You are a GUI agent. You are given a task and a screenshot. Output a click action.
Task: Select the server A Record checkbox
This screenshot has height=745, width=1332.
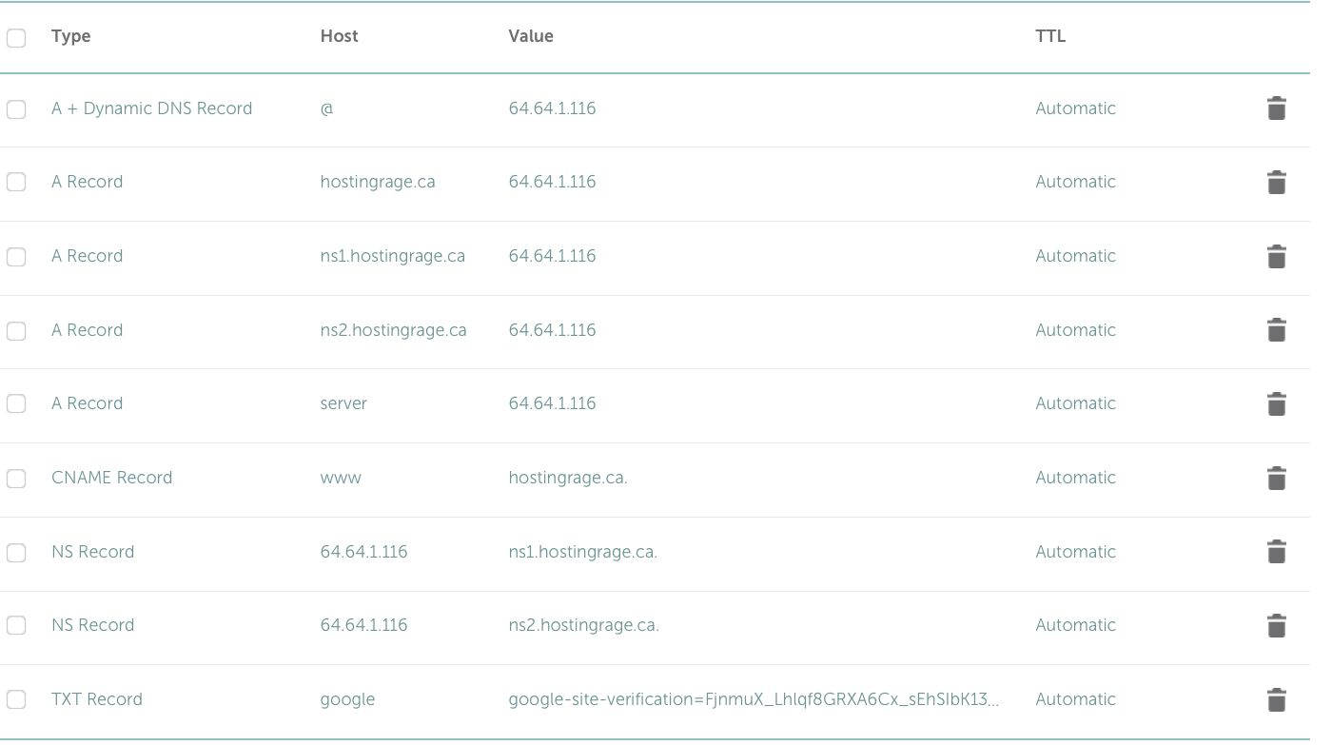pos(16,404)
